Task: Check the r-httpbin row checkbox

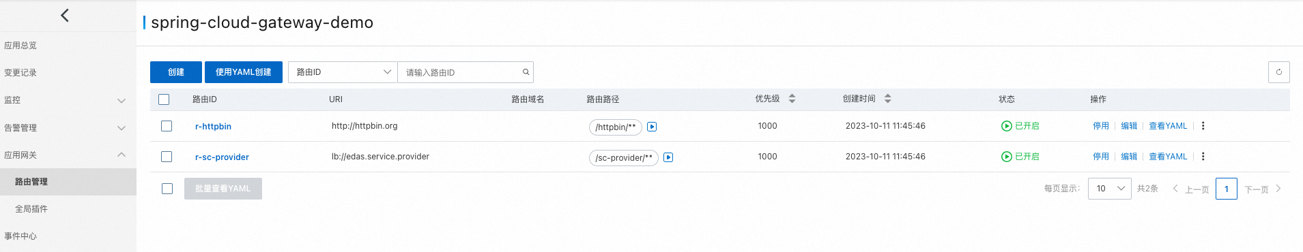Action: pyautogui.click(x=167, y=126)
